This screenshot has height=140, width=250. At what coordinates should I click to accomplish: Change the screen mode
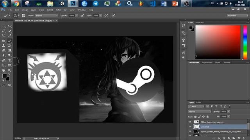[x=9, y=85]
